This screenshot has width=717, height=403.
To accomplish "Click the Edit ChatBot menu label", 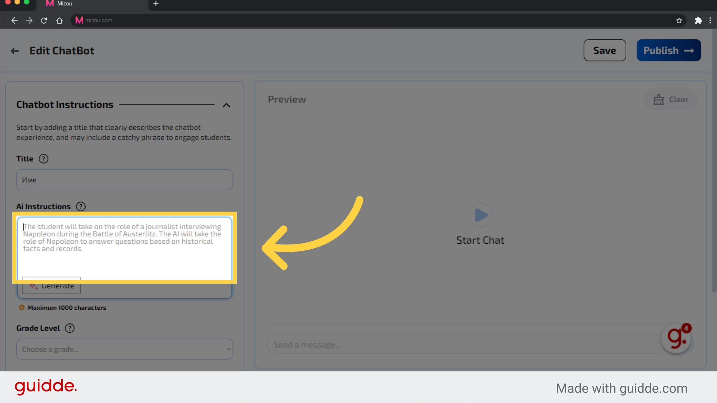I will pyautogui.click(x=62, y=50).
